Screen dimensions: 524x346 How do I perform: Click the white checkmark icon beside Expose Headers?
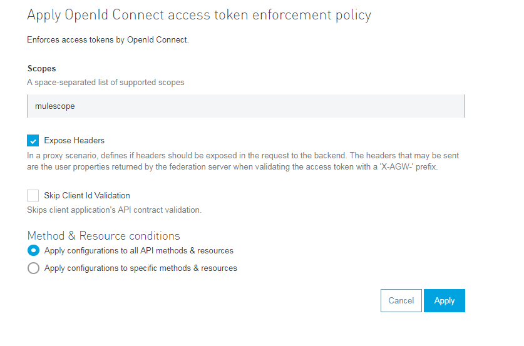(33, 141)
